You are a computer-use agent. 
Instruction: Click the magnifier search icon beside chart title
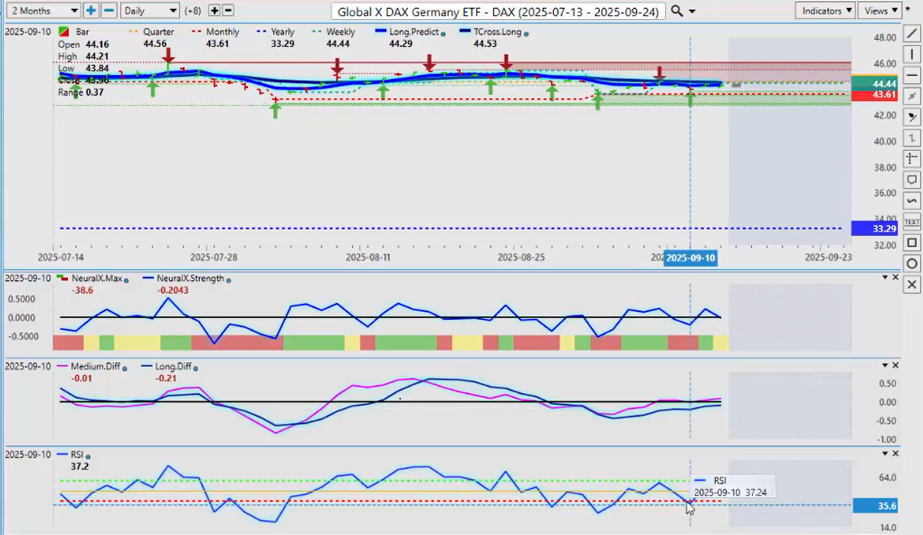(x=677, y=11)
